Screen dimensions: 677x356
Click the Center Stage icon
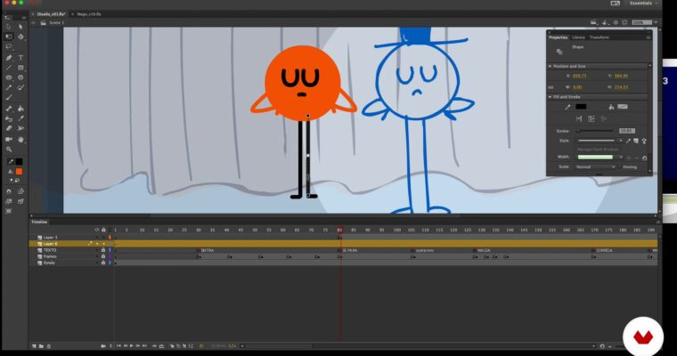click(x=616, y=22)
